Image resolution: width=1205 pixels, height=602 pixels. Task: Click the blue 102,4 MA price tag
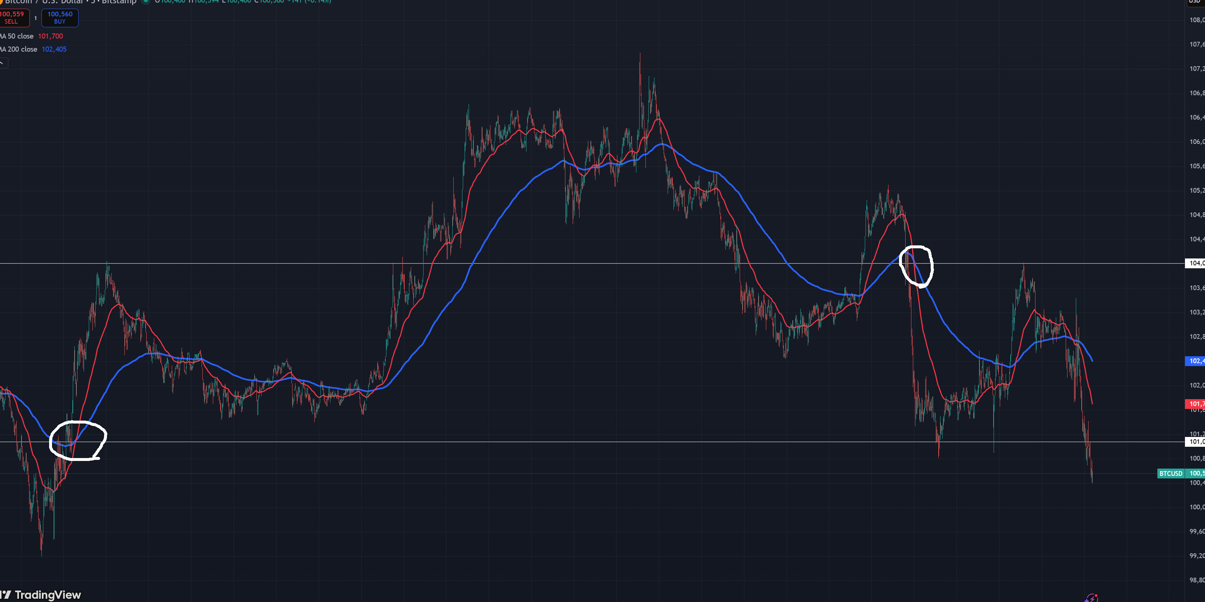[x=1195, y=361]
